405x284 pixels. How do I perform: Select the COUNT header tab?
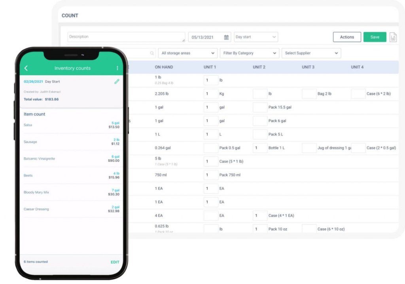pos(70,15)
